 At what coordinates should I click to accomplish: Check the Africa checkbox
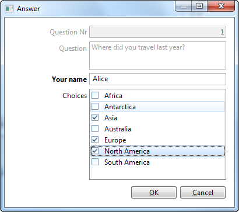pyautogui.click(x=95, y=95)
